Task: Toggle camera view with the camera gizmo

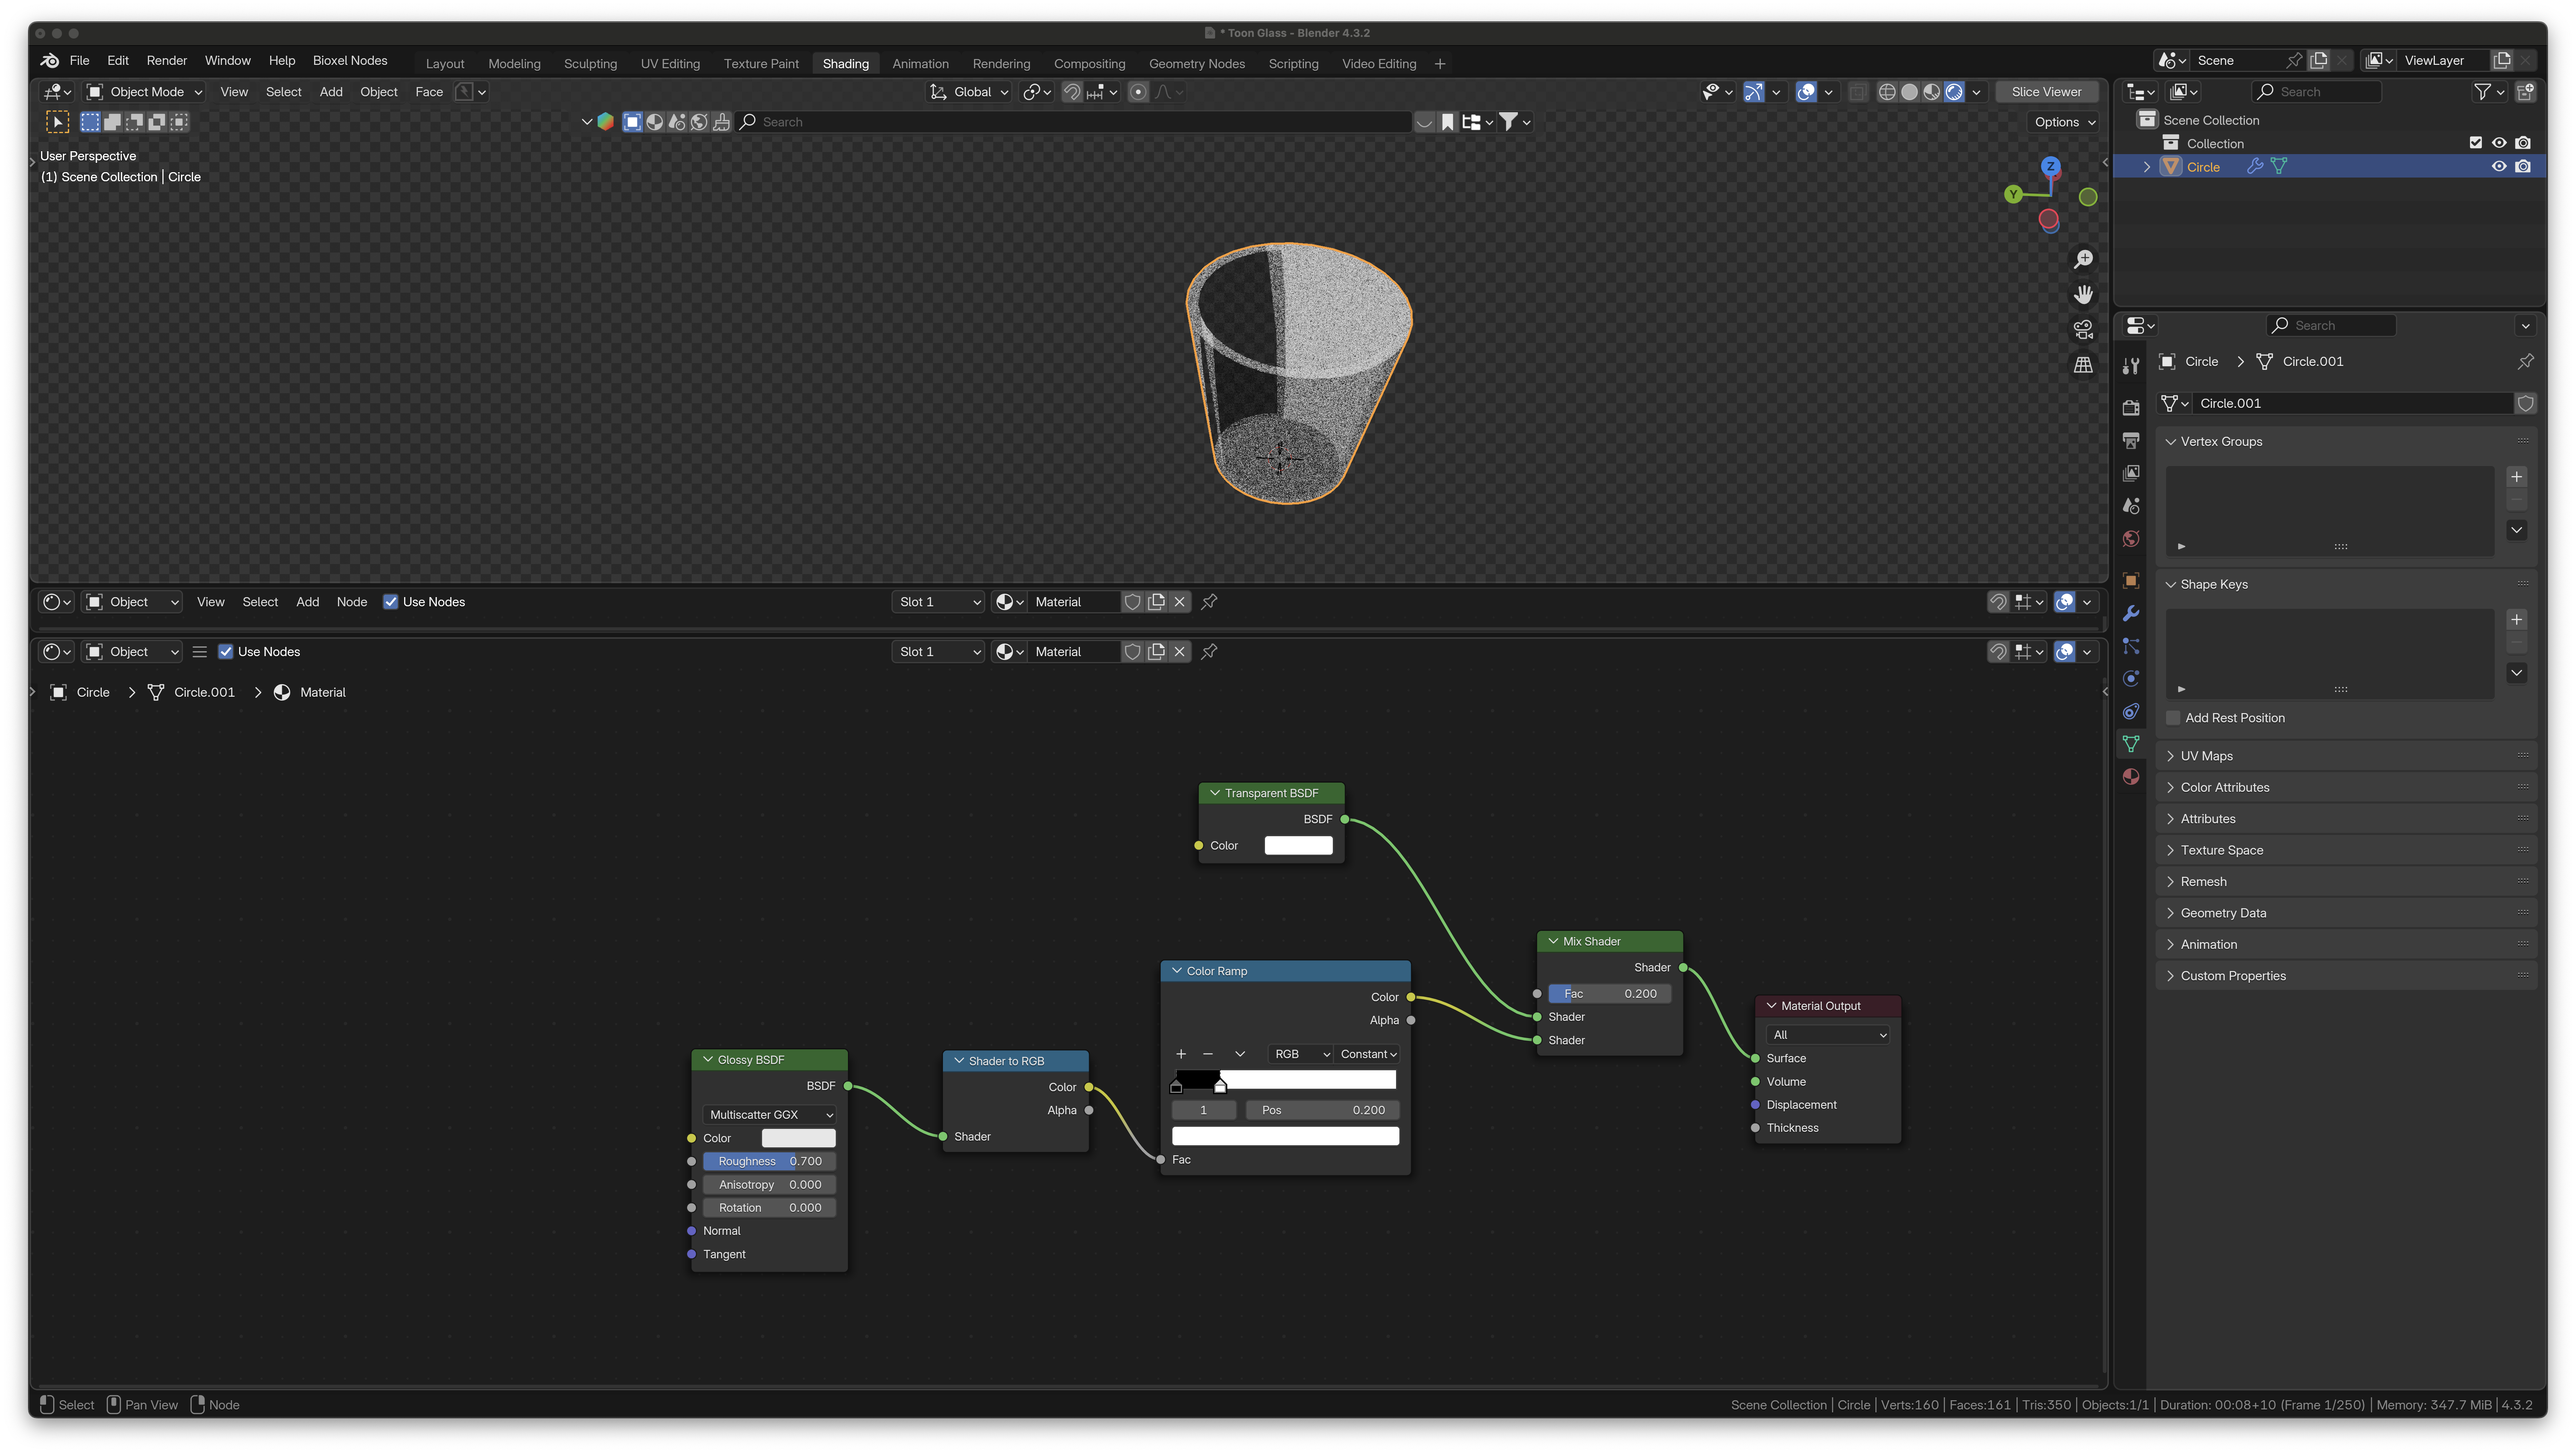Action: [x=2083, y=330]
